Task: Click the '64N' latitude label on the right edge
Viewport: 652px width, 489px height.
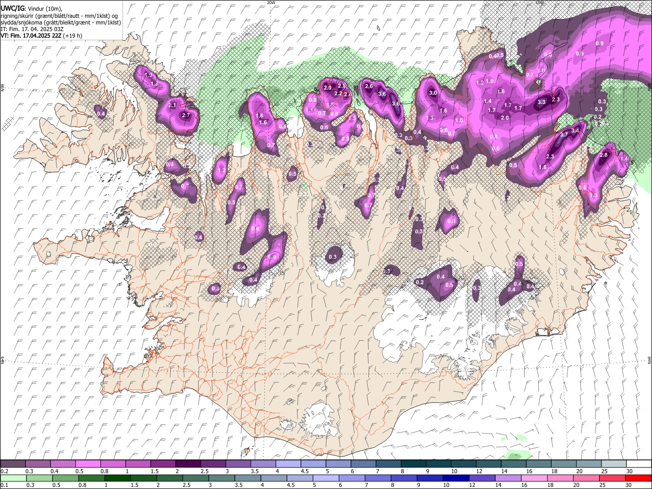Action: (x=649, y=360)
